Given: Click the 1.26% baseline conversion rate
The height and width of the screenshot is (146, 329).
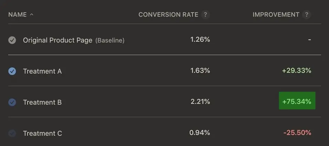Looking at the screenshot, I should 200,39.
